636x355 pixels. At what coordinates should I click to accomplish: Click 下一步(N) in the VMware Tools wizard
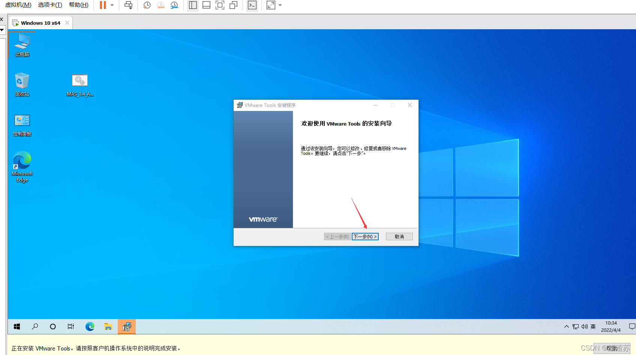365,237
